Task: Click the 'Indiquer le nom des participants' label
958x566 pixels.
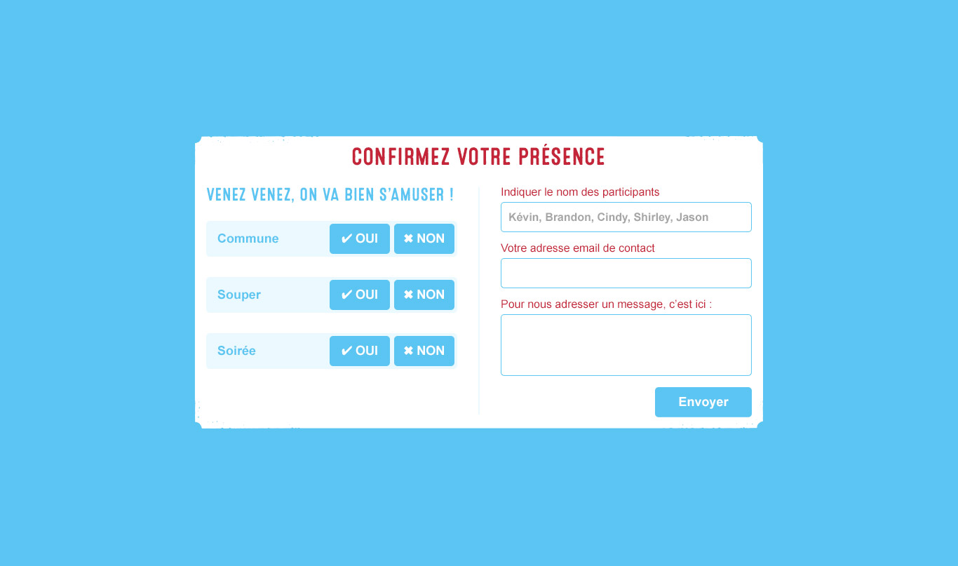Action: click(580, 192)
